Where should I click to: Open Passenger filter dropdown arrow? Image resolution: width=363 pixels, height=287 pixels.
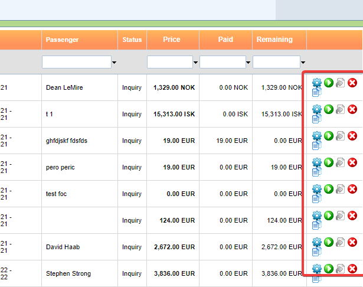pos(114,63)
